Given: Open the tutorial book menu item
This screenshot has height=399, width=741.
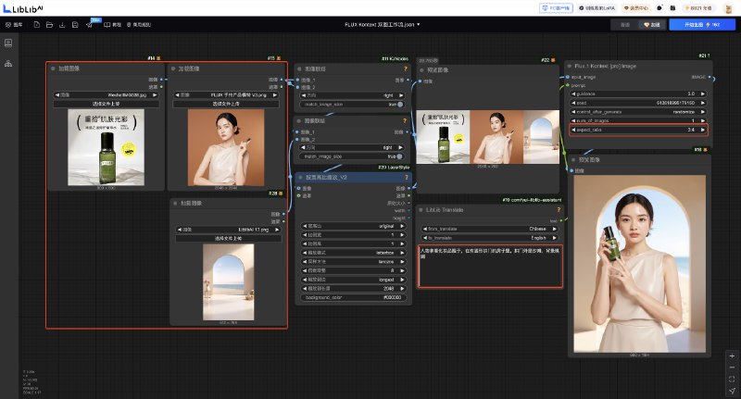Looking at the screenshot, I should tap(112, 25).
